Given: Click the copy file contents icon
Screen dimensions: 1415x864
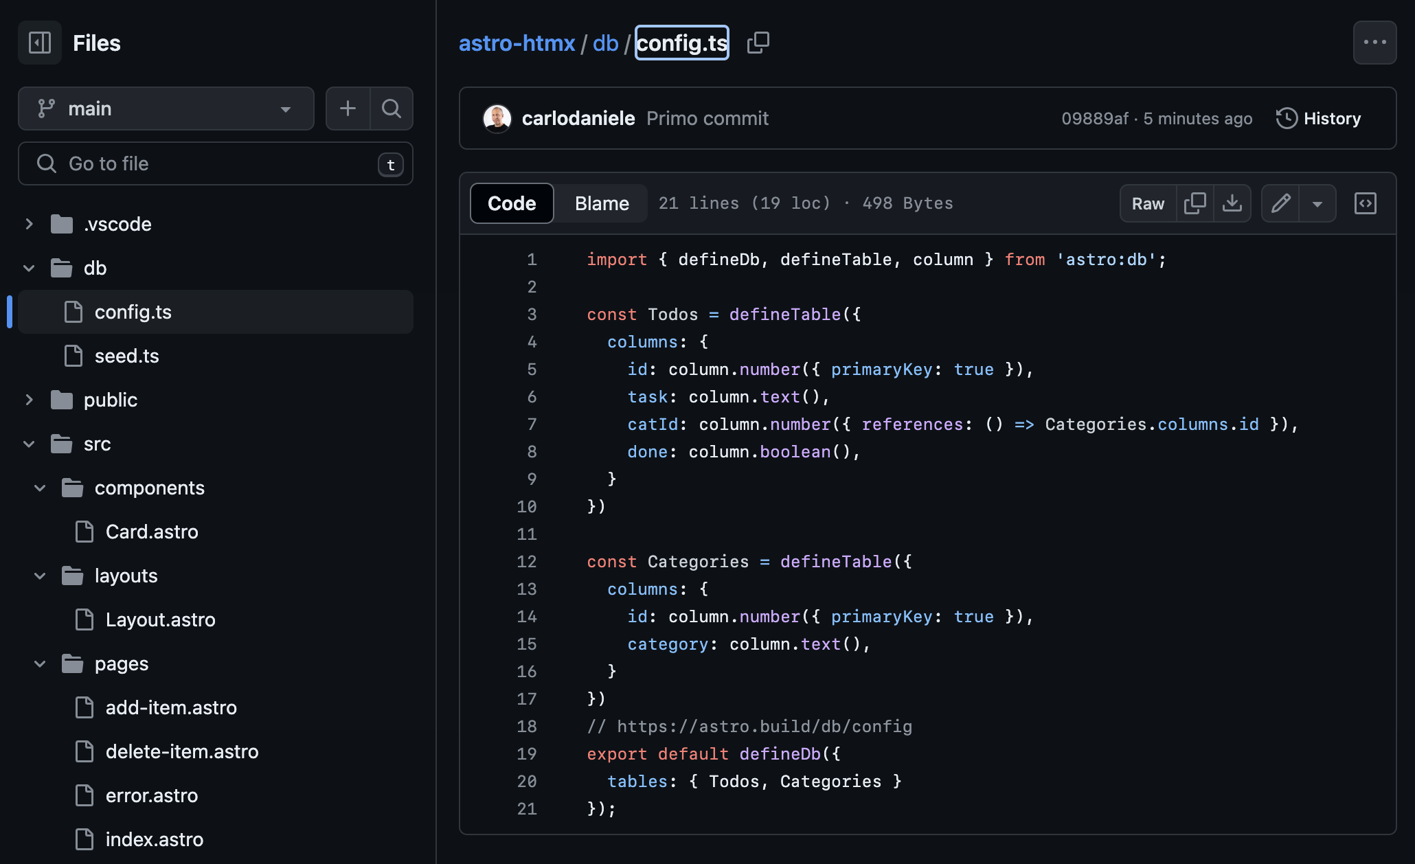Looking at the screenshot, I should (x=1196, y=202).
